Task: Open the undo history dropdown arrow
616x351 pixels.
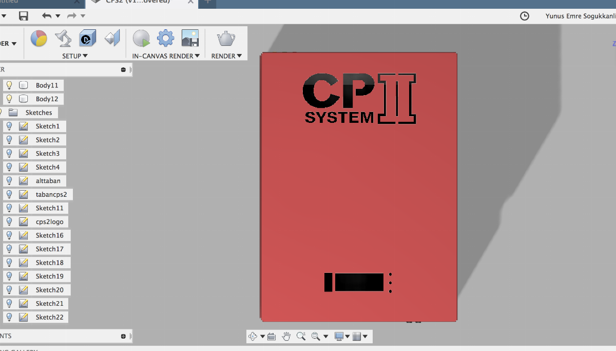Action: (57, 16)
